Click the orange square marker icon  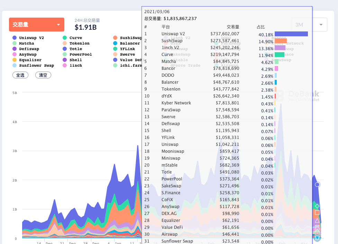click(x=317, y=212)
